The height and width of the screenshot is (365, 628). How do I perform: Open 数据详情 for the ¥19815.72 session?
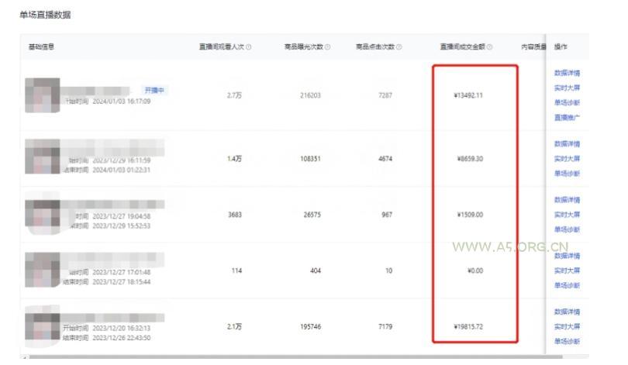(567, 312)
